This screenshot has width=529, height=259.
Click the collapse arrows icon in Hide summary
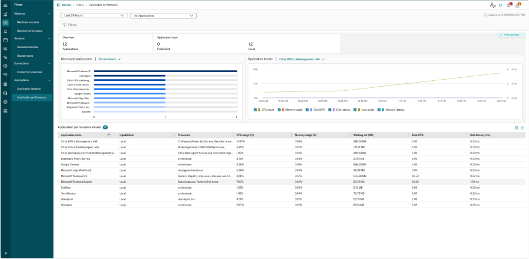coord(501,35)
